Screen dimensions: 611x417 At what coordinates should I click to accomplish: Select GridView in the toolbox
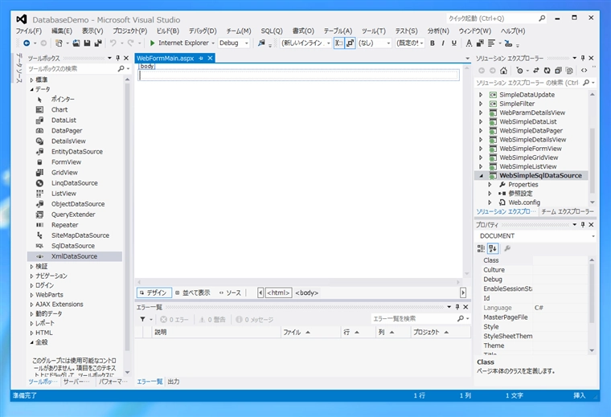[x=64, y=173]
